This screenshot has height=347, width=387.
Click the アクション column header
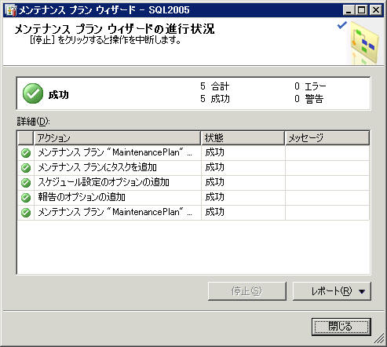pos(117,138)
